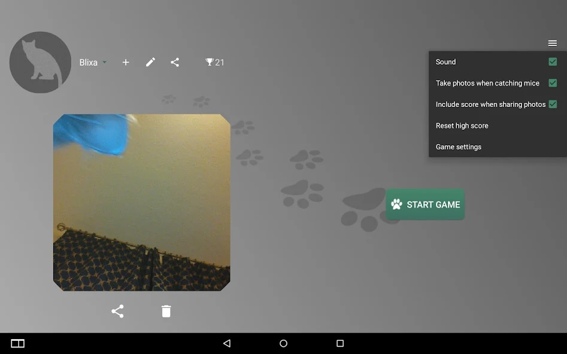Tap the Android home circle button
The image size is (567, 354).
[283, 343]
